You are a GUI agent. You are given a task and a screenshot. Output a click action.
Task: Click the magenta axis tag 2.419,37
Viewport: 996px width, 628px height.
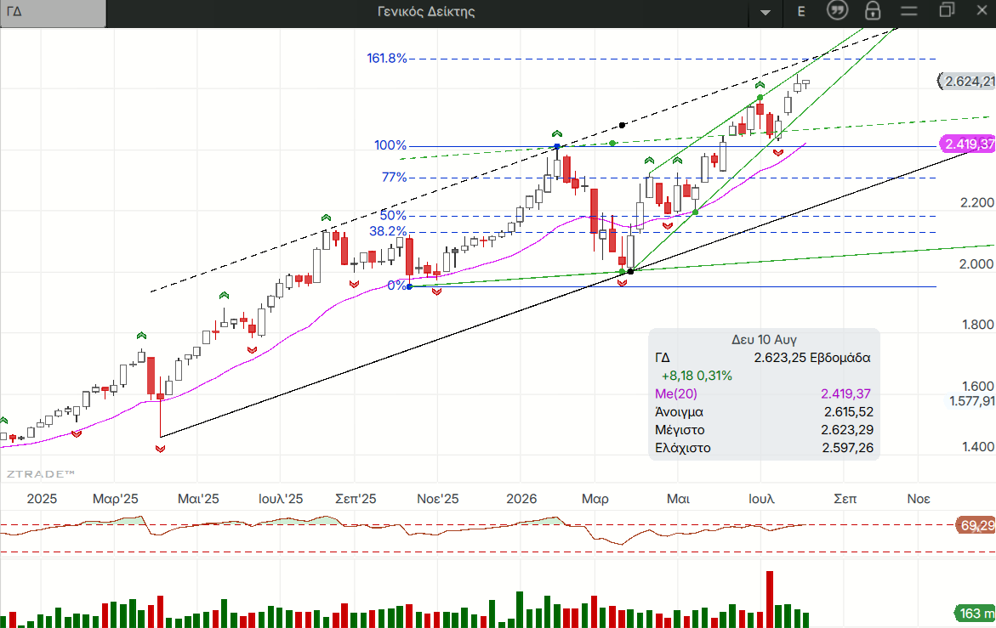(x=967, y=144)
